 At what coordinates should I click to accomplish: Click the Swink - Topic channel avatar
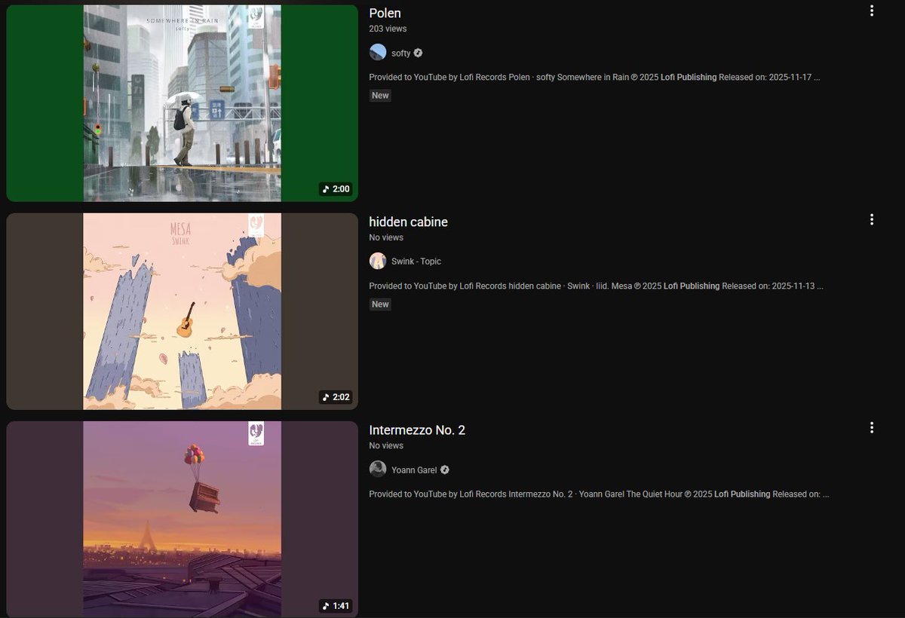[x=378, y=261]
